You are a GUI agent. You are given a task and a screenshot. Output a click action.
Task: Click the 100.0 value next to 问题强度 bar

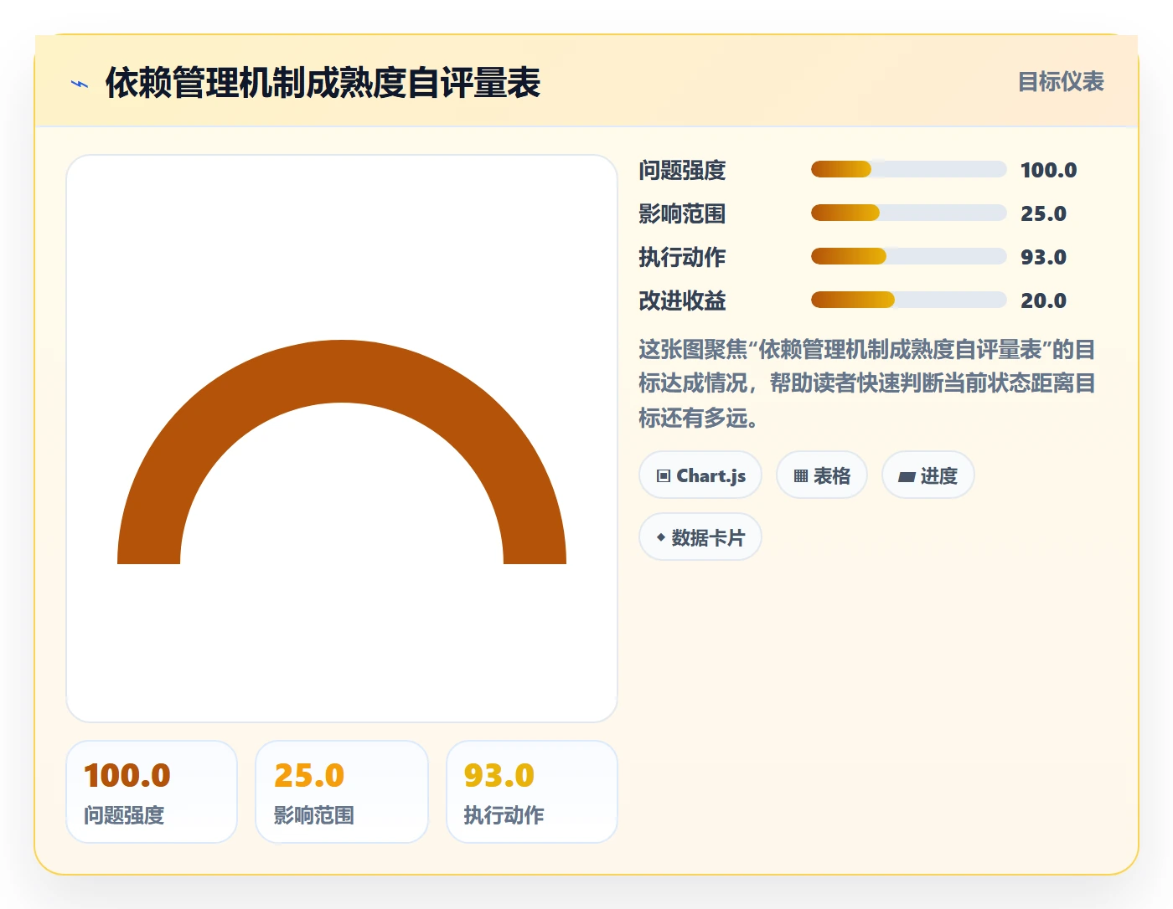[1048, 170]
